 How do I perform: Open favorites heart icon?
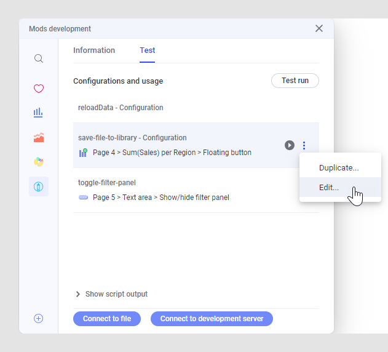39,89
